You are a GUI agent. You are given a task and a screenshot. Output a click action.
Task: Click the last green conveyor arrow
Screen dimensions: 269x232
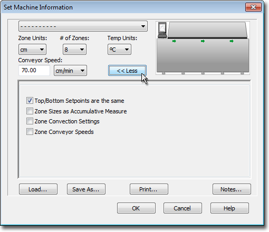pyautogui.click(x=232, y=41)
